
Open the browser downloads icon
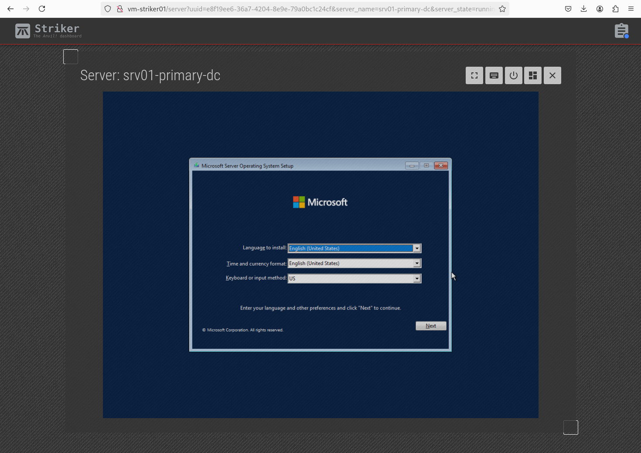click(x=584, y=9)
